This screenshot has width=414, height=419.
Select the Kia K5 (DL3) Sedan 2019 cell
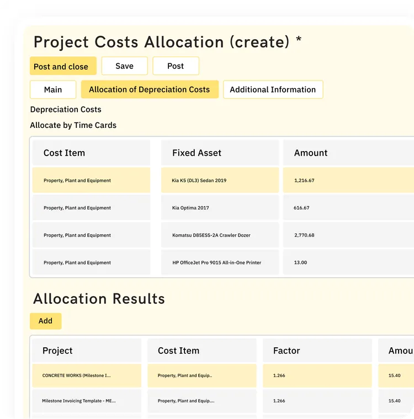(220, 180)
